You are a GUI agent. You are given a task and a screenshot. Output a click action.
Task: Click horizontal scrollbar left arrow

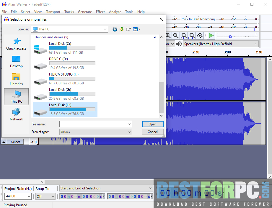42,182
